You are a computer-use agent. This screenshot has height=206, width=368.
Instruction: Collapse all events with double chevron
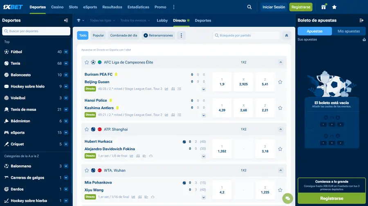pos(287,35)
